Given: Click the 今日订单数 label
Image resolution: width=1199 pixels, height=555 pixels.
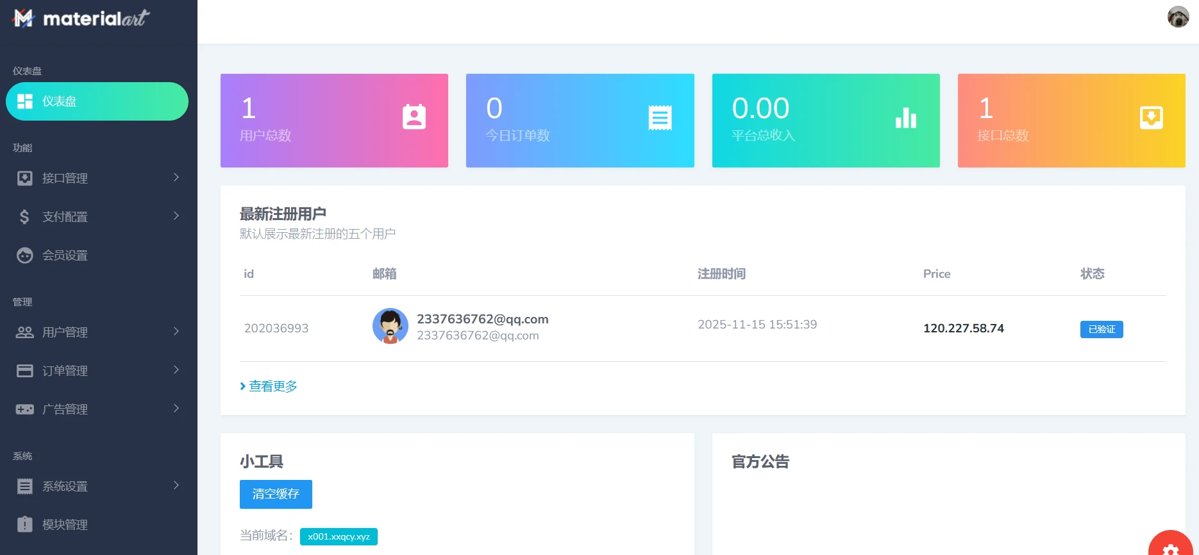Looking at the screenshot, I should 518,135.
